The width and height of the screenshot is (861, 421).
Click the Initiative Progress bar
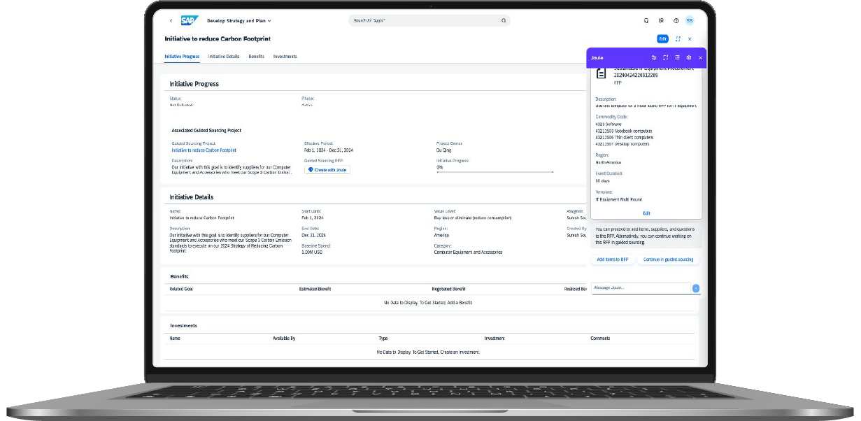pos(494,171)
